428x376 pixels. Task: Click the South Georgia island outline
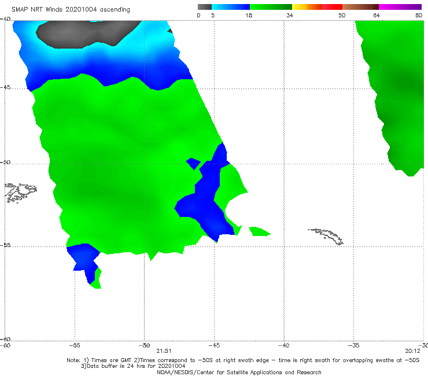tap(326, 237)
